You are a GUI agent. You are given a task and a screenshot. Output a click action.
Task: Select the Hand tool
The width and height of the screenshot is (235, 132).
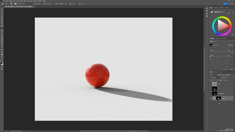pos(2,54)
